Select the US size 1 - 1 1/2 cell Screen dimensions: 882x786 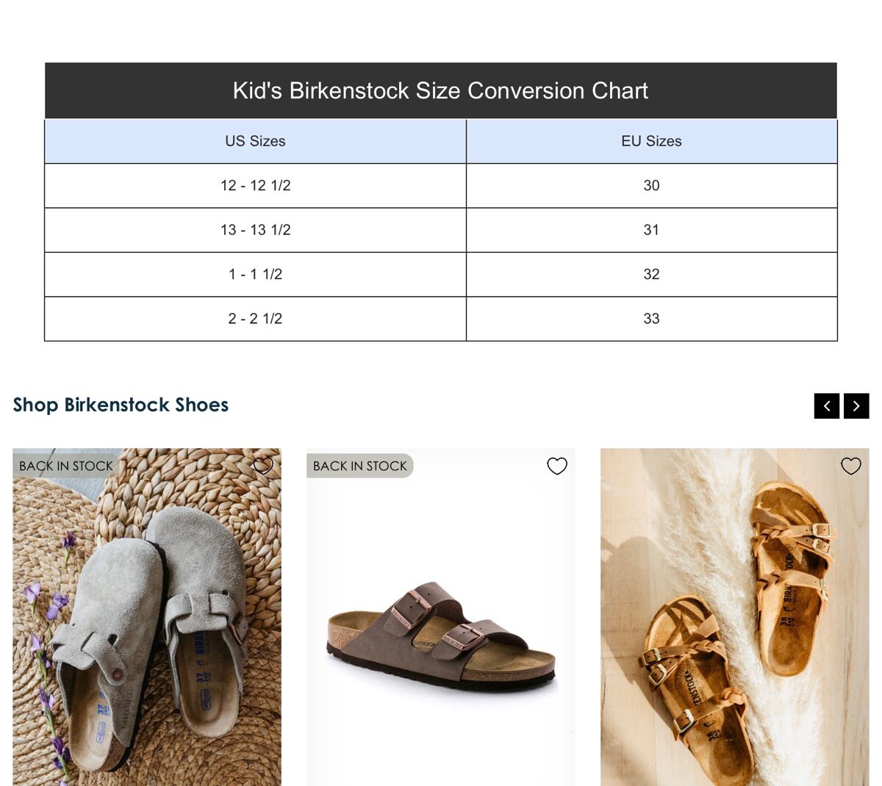click(255, 275)
